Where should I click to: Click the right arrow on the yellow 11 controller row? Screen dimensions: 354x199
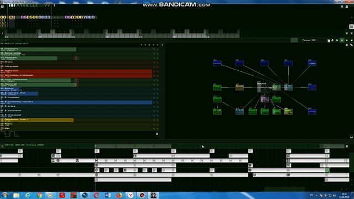[157, 121]
